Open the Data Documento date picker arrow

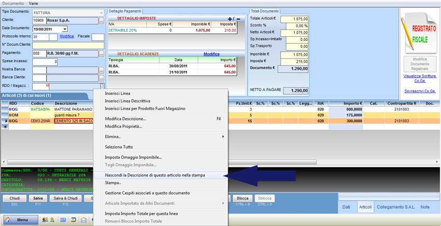point(64,29)
